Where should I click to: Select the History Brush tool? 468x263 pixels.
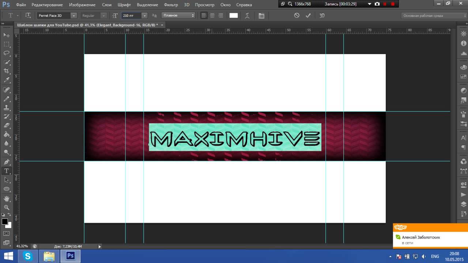point(7,117)
